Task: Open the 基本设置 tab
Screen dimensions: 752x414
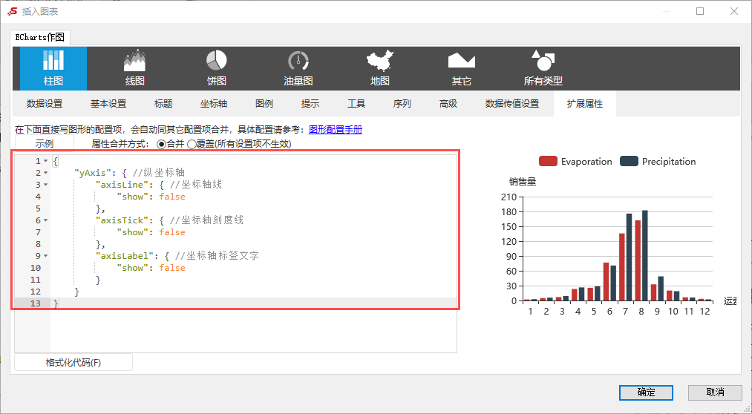Action: tap(108, 104)
